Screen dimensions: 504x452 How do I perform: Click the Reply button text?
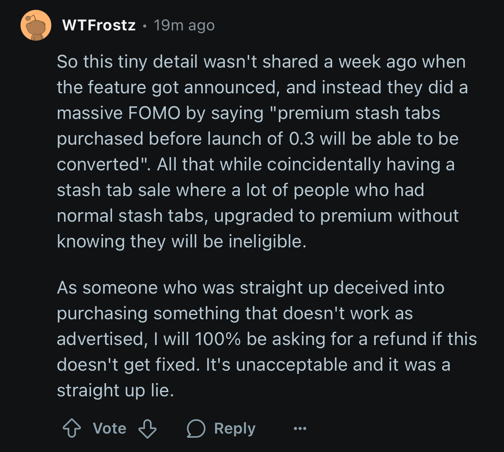click(x=235, y=428)
